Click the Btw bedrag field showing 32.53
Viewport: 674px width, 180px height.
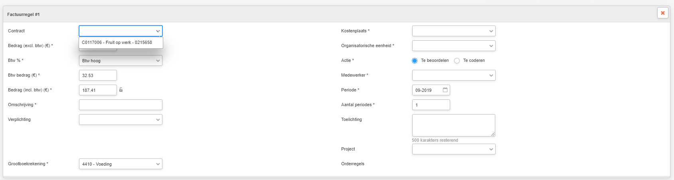[98, 75]
